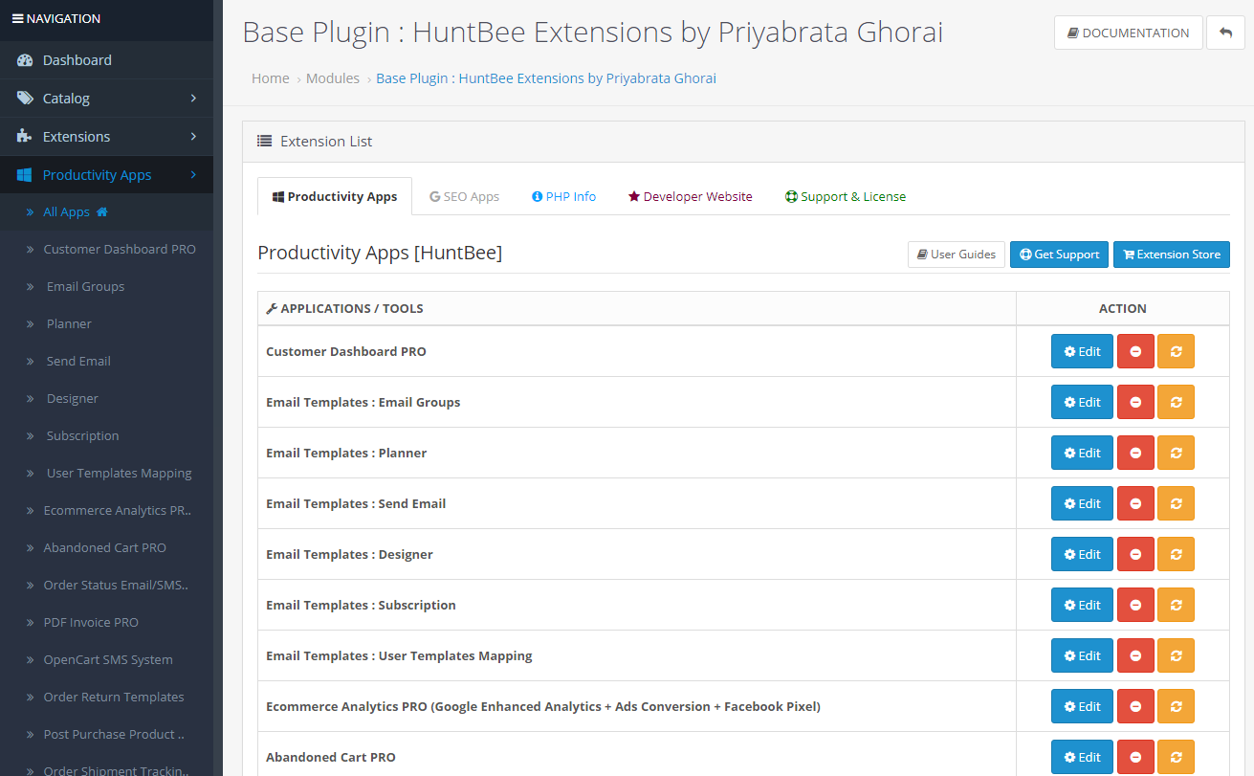
Task: Click red uninstall icon for Email Templates : Designer
Action: tap(1135, 554)
